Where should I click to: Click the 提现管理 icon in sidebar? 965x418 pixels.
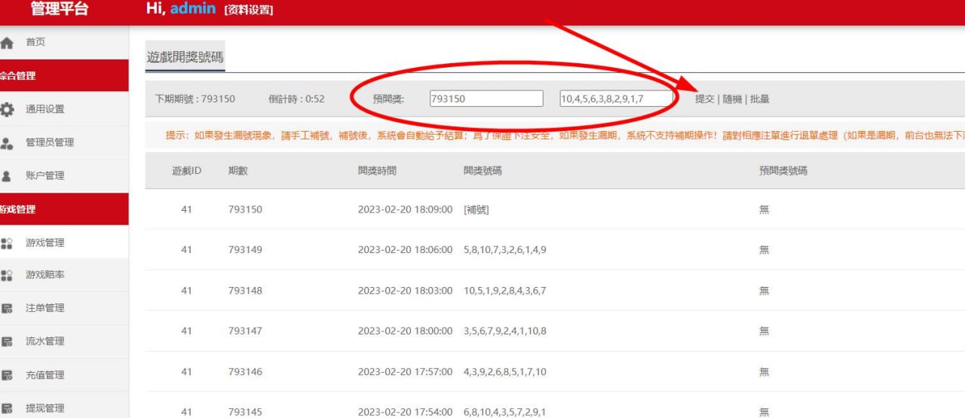[x=8, y=408]
